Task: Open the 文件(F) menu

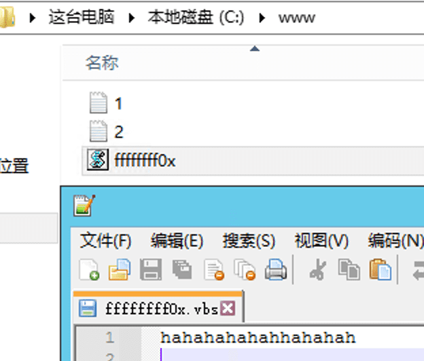Action: [105, 240]
